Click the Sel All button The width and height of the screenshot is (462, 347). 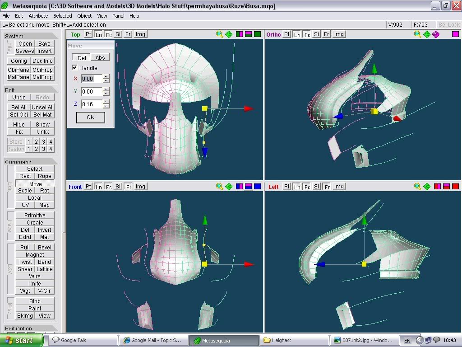tap(19, 107)
